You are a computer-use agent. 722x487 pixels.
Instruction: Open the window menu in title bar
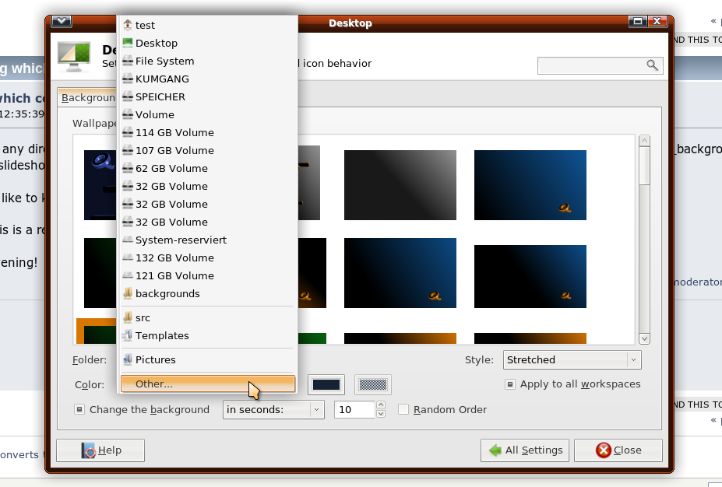[x=62, y=23]
